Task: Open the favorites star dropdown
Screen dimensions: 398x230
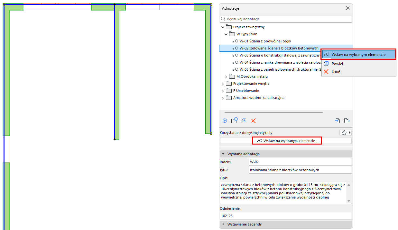Action: click(x=346, y=132)
